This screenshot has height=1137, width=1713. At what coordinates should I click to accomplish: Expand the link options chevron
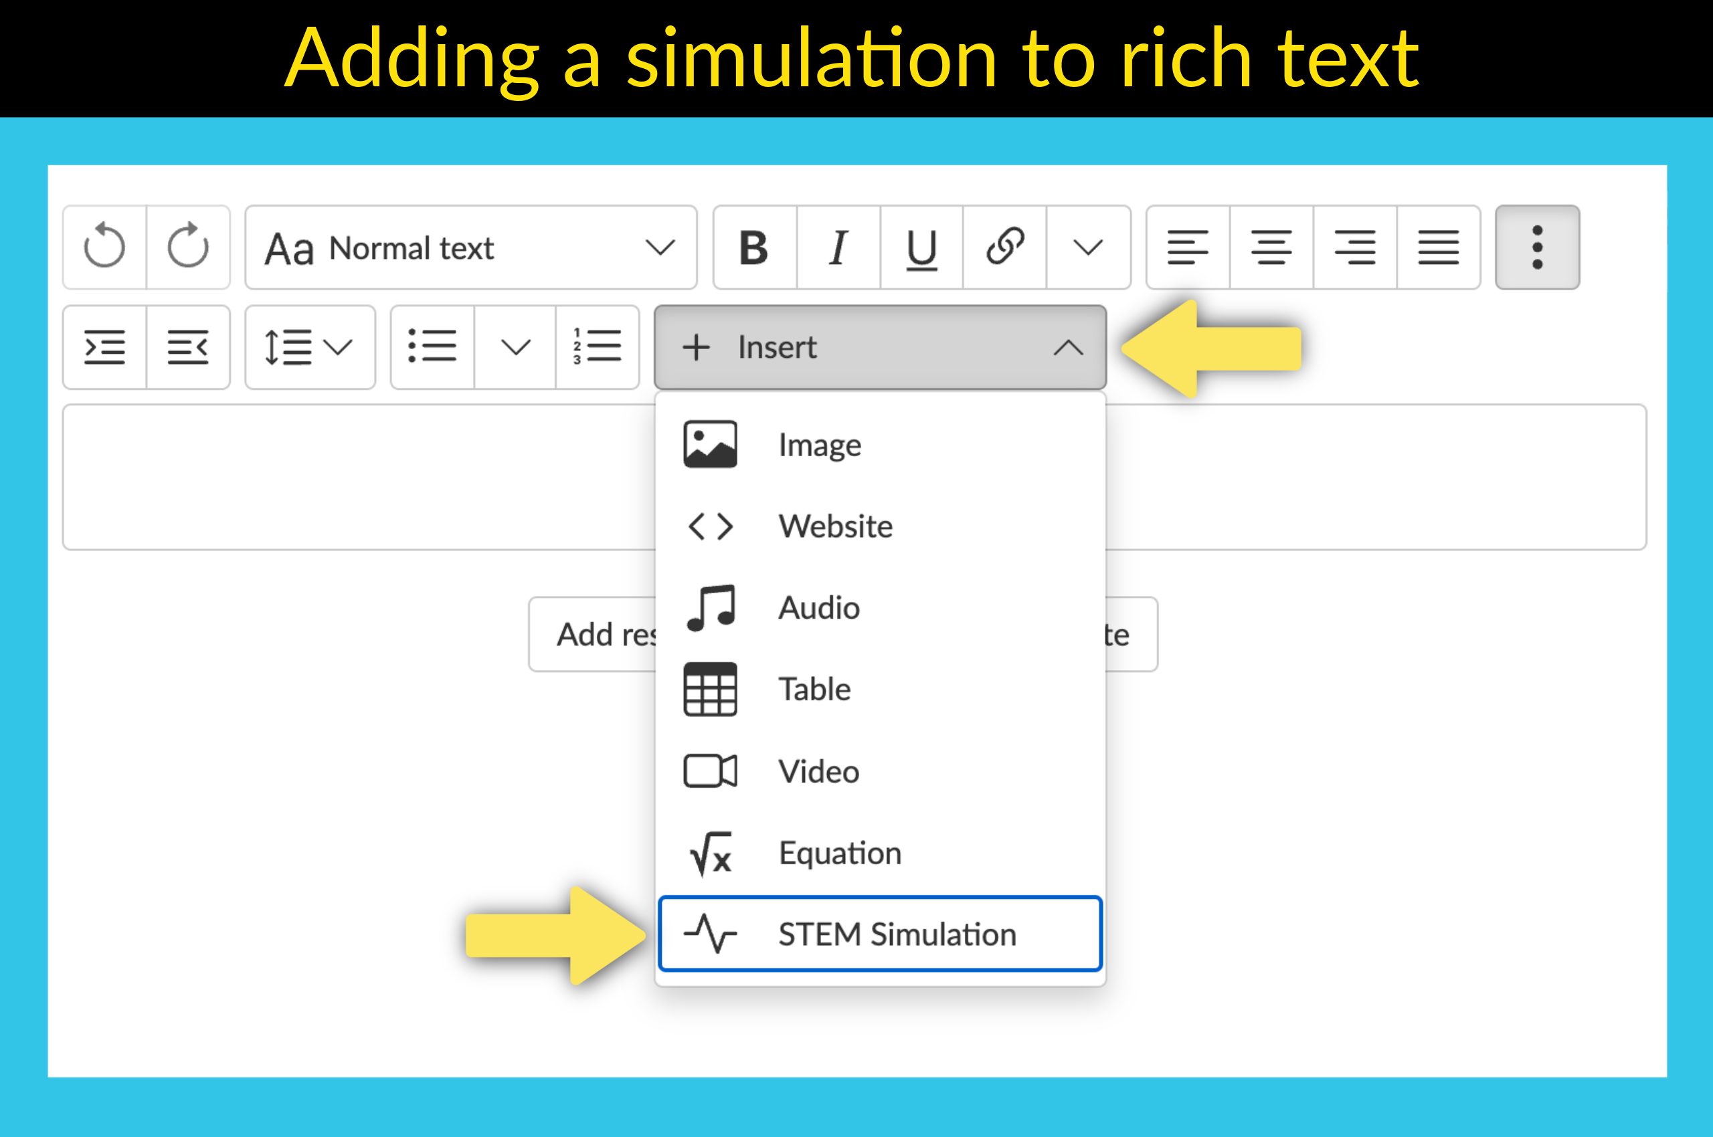pyautogui.click(x=1086, y=248)
